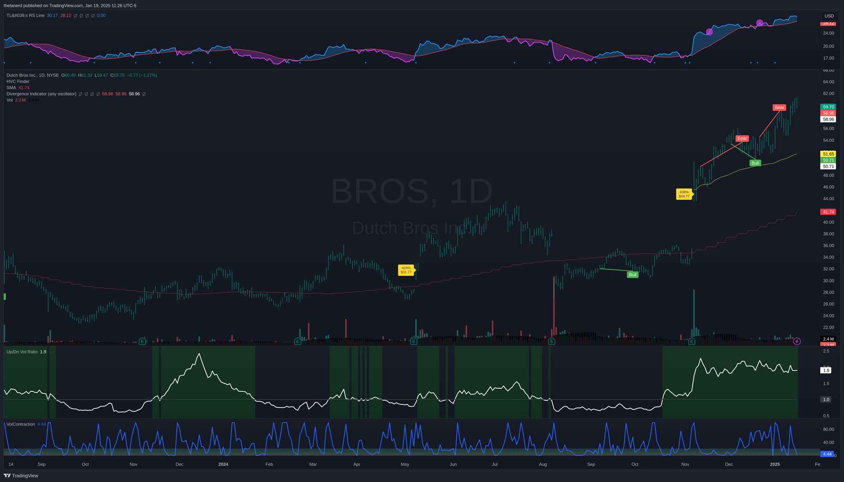The width and height of the screenshot is (844, 482).
Task: Click the yellow 638% $44.77 HVC label
Action: 684,194
